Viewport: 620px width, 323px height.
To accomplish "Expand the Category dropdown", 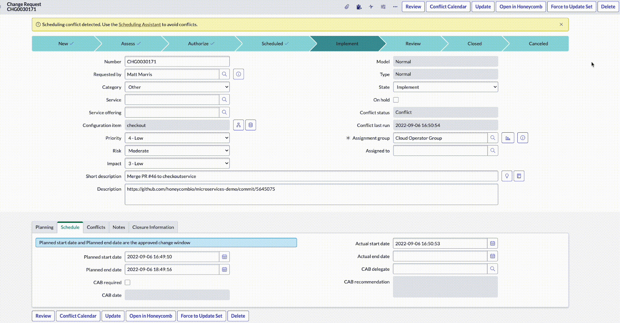I will click(x=177, y=87).
